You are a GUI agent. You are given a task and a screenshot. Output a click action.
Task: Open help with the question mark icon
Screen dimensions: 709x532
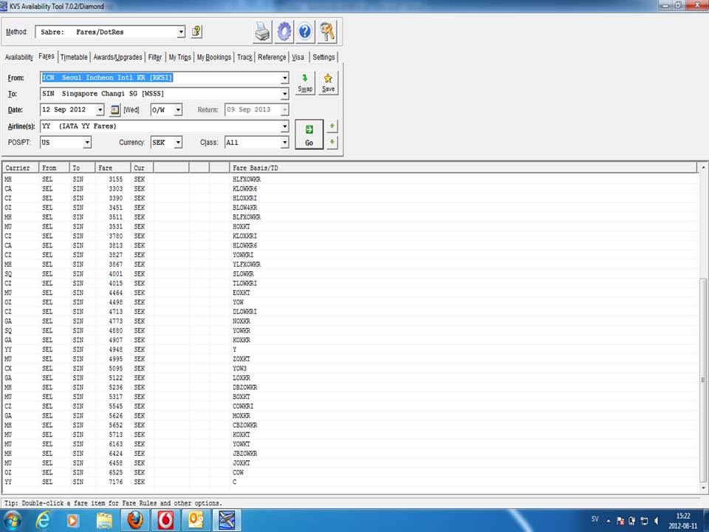pos(306,32)
